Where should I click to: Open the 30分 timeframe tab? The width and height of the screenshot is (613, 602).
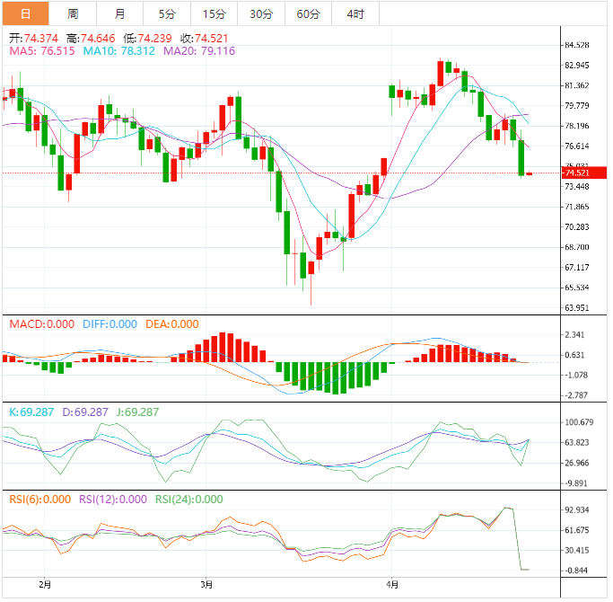tap(261, 13)
